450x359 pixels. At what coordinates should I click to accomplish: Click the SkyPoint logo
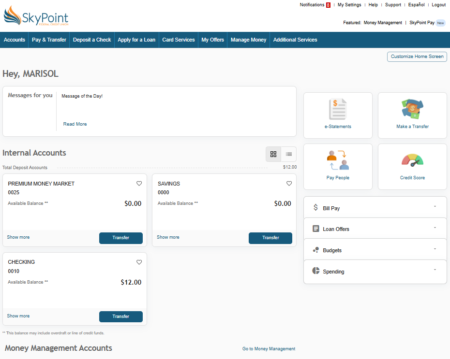36,17
